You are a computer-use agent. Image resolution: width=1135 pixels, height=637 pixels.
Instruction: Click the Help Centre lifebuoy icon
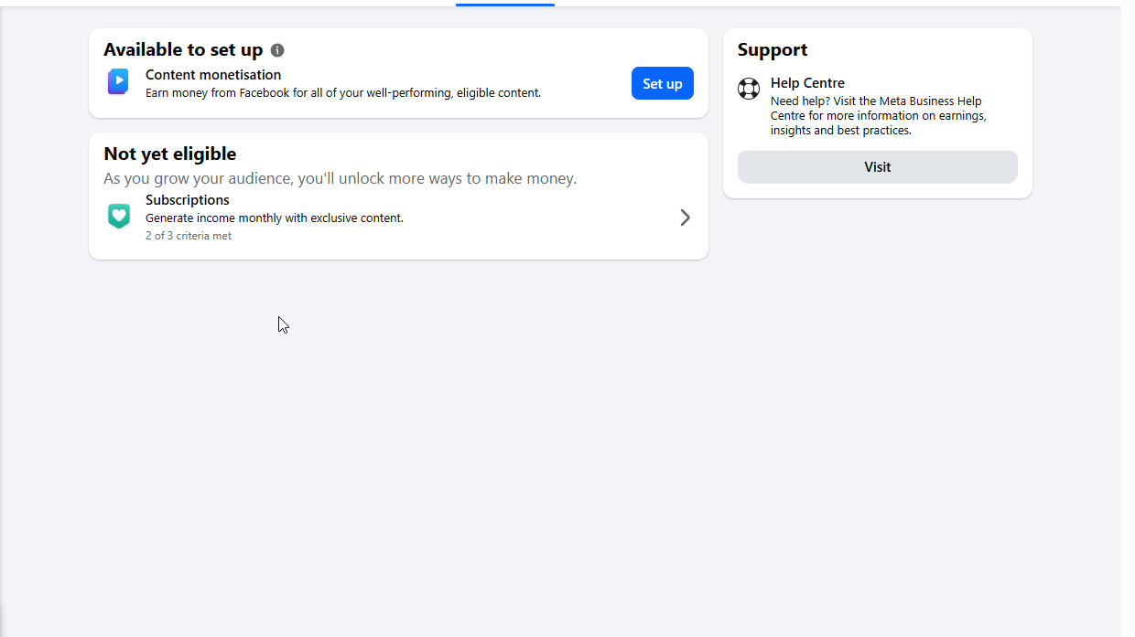click(749, 89)
